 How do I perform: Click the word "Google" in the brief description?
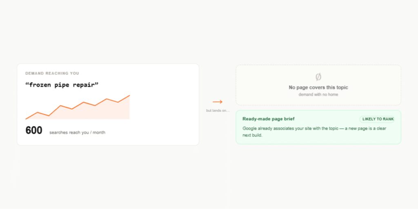[249, 129]
